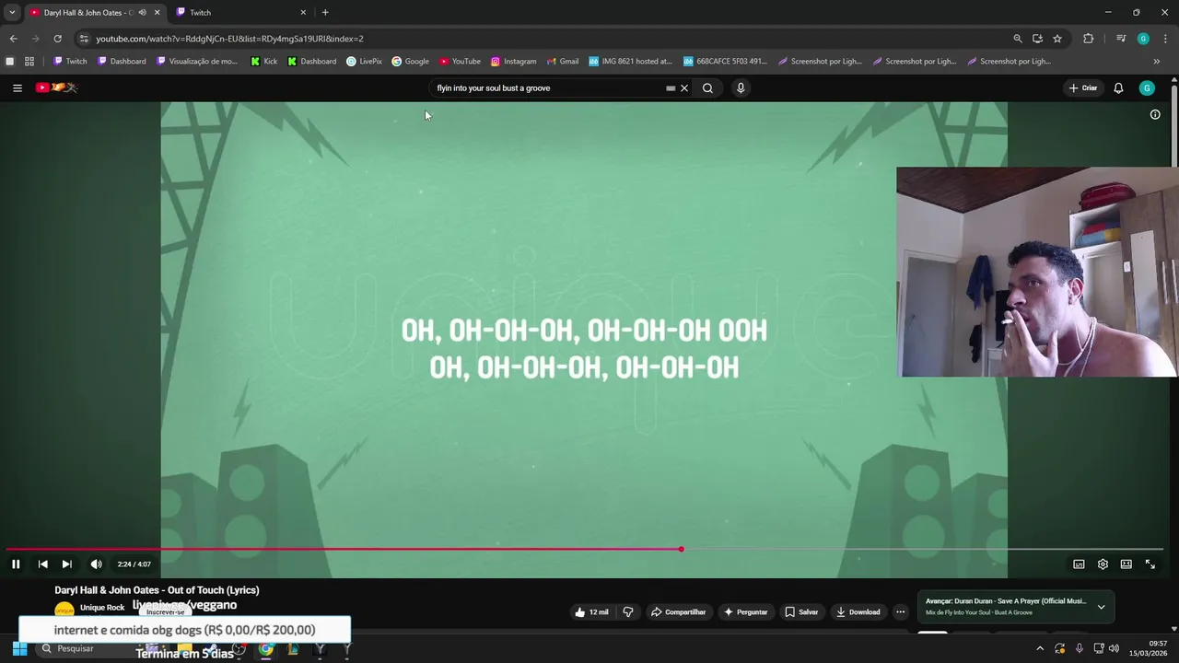Show more bookmarks overflow chevron
The width and height of the screenshot is (1179, 663).
1157,62
